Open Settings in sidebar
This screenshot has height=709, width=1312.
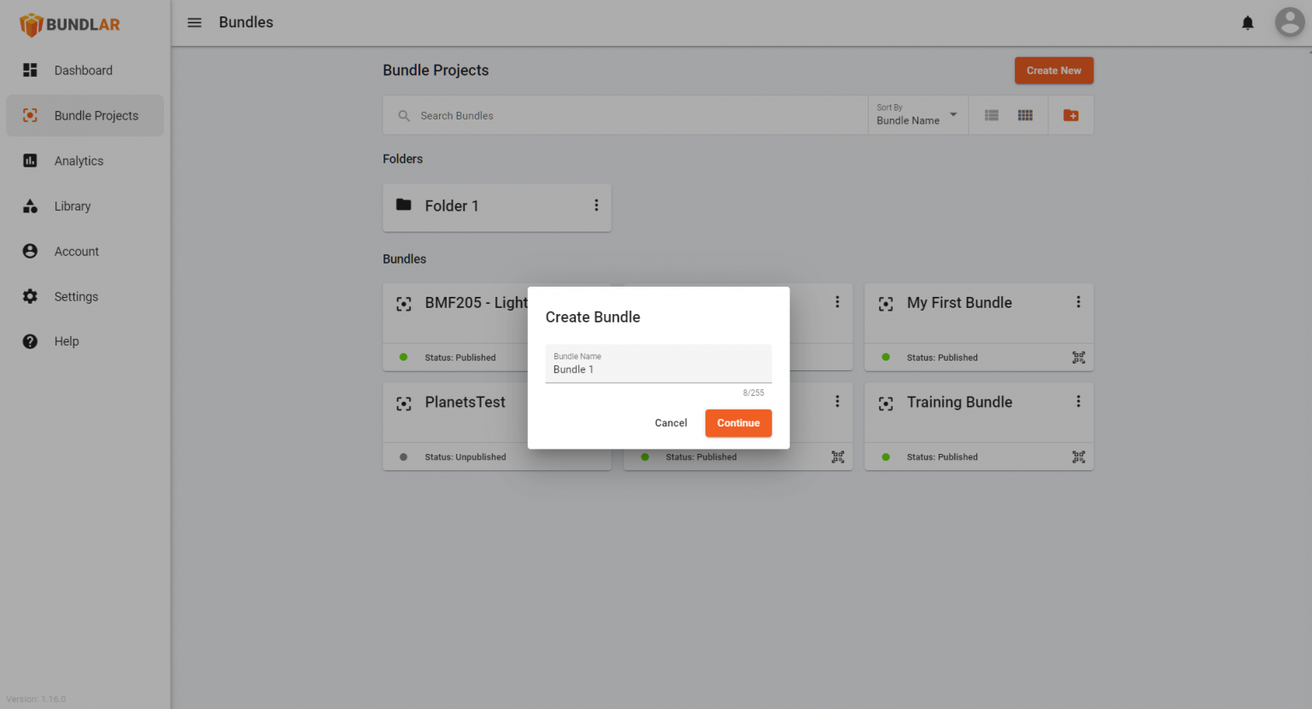tap(85, 297)
